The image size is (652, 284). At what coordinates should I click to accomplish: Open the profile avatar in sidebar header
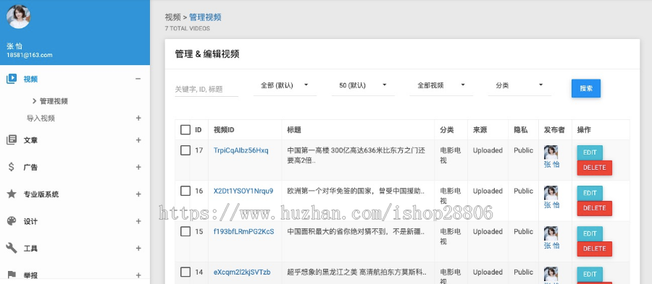tap(18, 17)
